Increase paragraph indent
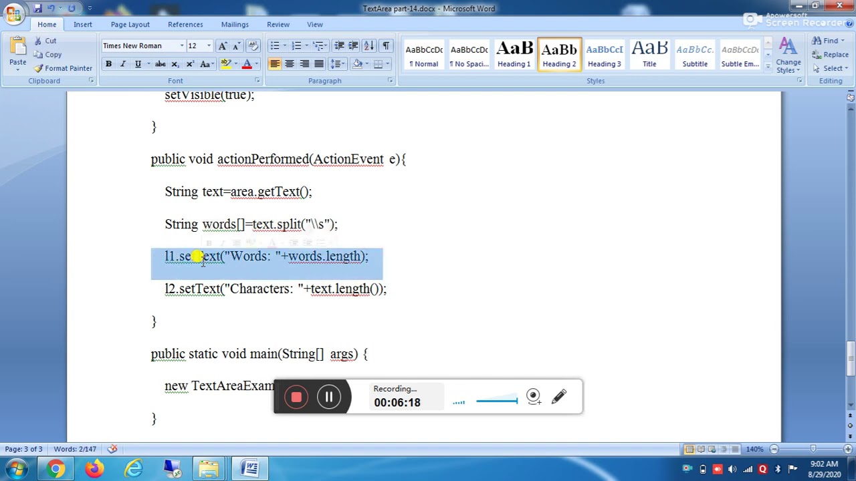This screenshot has width=856, height=481. [x=353, y=46]
